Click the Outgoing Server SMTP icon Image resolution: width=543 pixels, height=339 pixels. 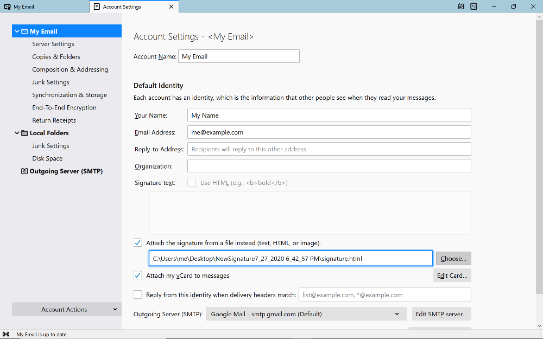point(24,171)
